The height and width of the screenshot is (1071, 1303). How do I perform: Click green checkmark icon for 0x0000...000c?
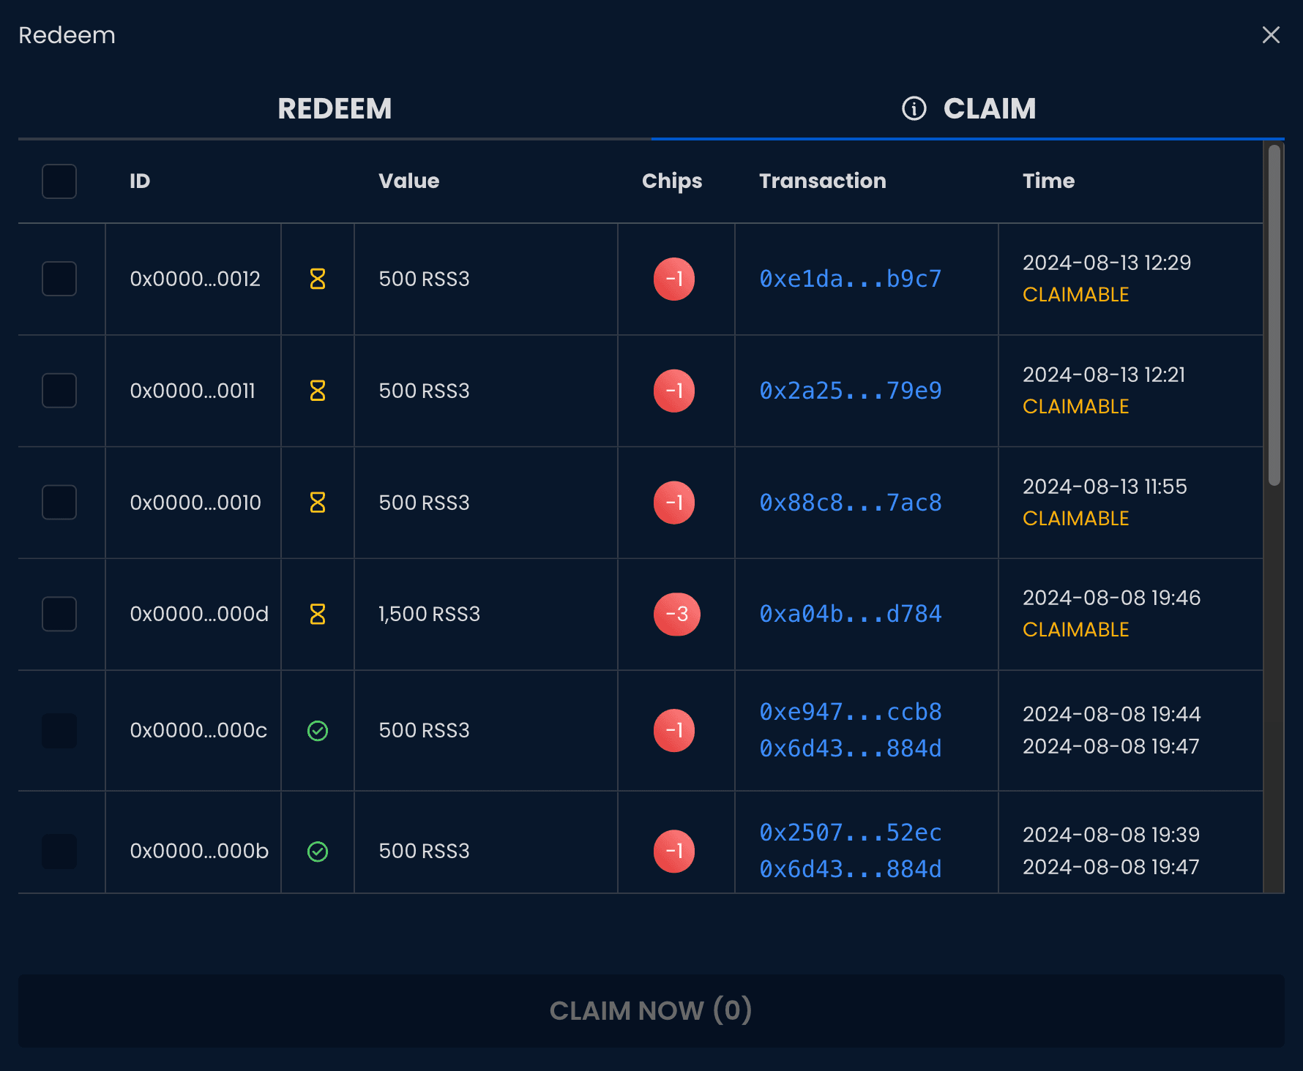318,730
